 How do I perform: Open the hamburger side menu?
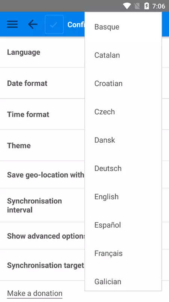(x=12, y=25)
